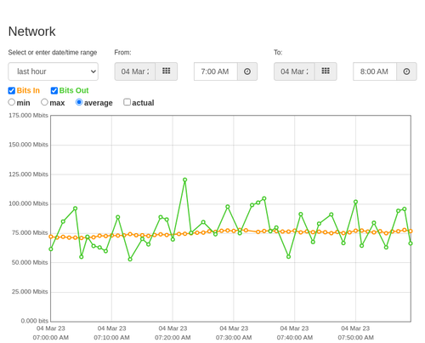Click the Network heading

[x=31, y=31]
